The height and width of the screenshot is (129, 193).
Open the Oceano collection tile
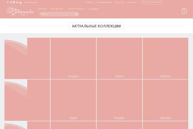[x=73, y=58]
